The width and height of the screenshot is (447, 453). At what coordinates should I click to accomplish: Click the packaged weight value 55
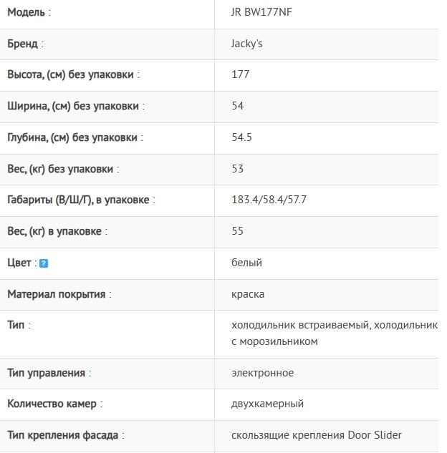tap(238, 231)
